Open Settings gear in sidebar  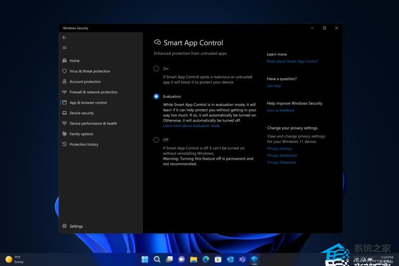pyautogui.click(x=65, y=226)
